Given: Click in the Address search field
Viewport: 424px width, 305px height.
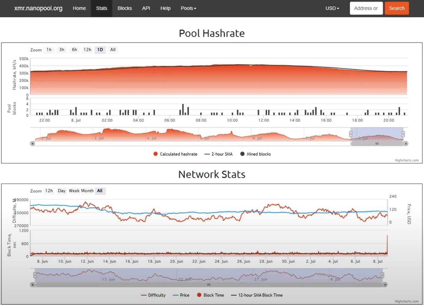Looking at the screenshot, I should click(x=366, y=8).
